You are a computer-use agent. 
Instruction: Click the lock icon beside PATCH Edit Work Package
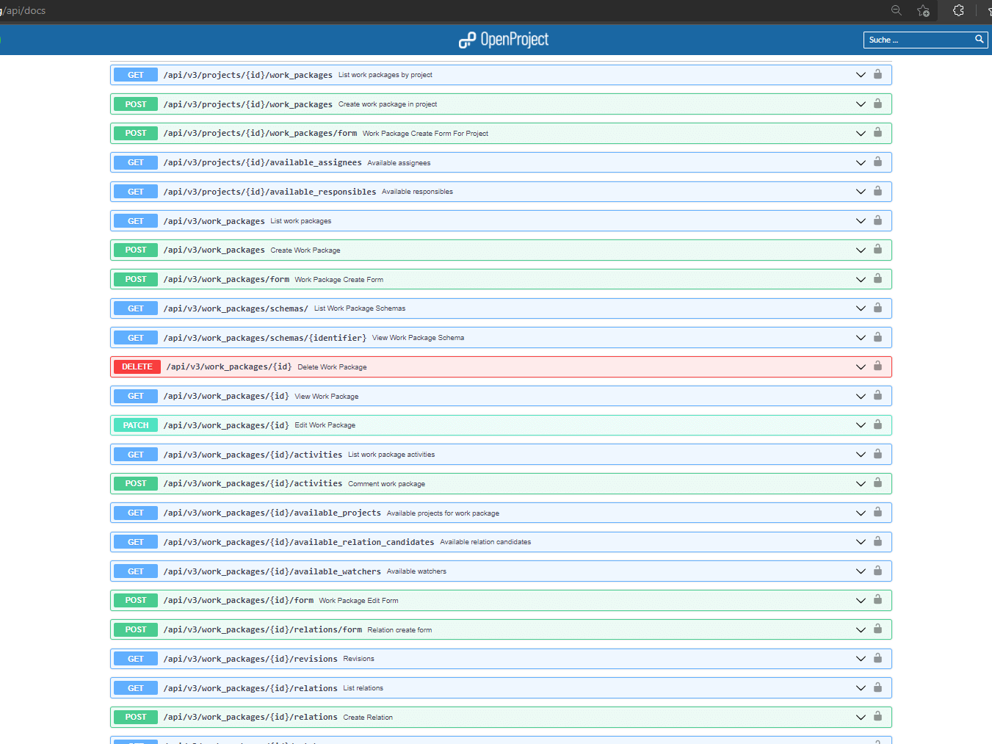[877, 425]
